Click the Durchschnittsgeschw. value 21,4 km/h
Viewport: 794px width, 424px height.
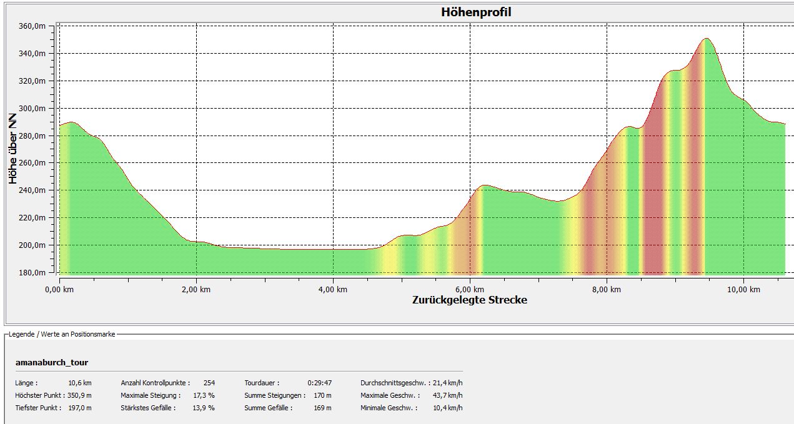click(448, 383)
